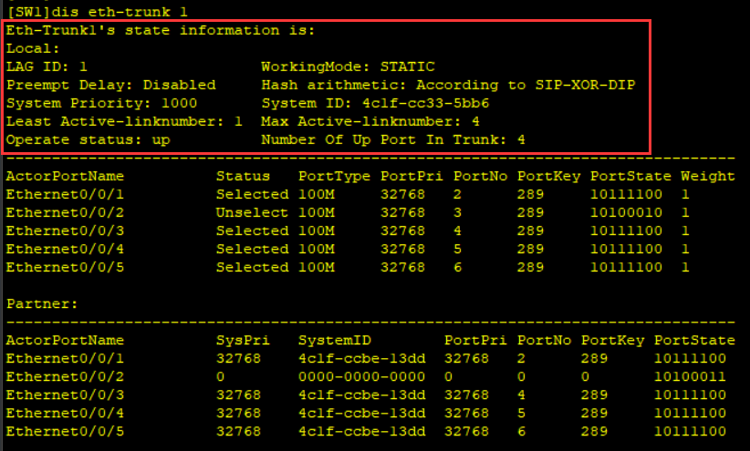Image resolution: width=750 pixels, height=451 pixels.
Task: Click the '0000-0000-0000' SystemID value
Action: [x=361, y=376]
